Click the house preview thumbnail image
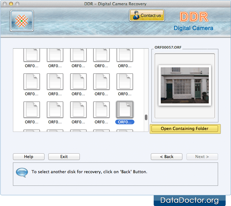 [185, 85]
